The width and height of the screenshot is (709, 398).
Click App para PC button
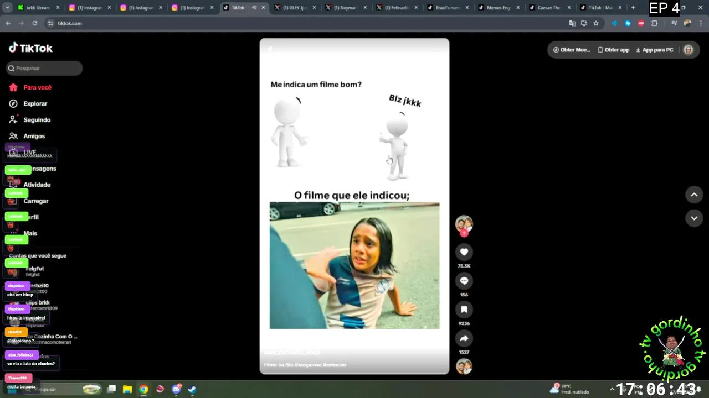click(654, 50)
